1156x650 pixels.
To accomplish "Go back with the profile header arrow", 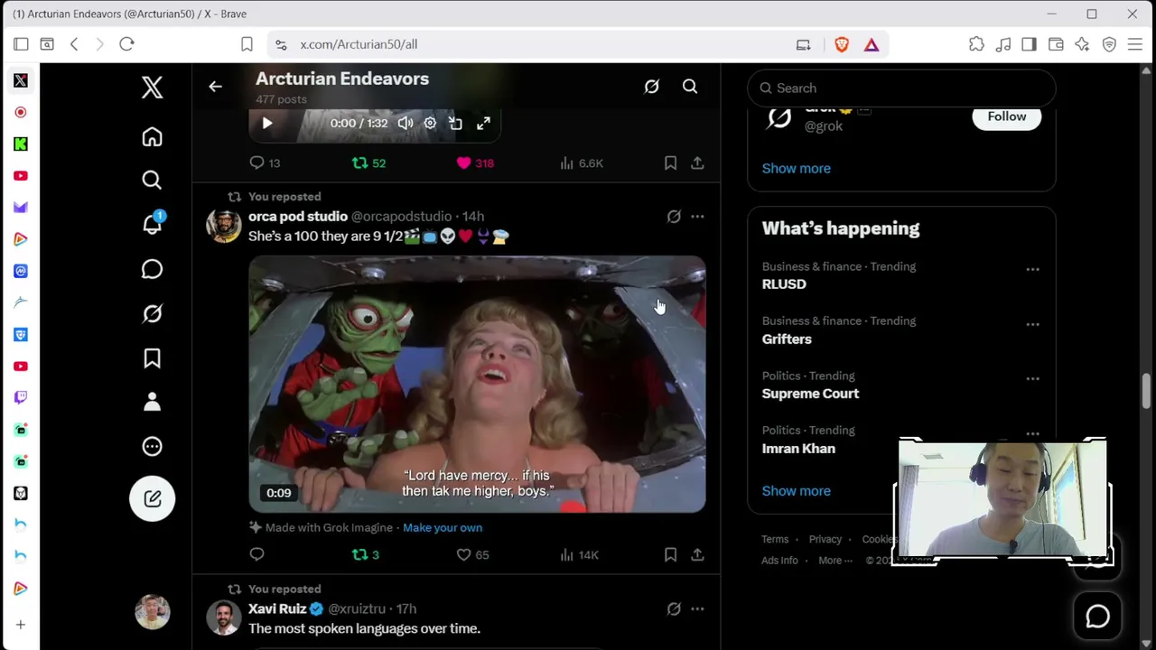I will [x=215, y=87].
